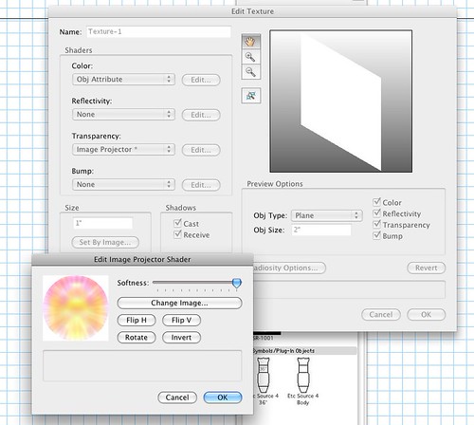
Task: Select Etc Source 4 Body symbol
Action: pos(302,381)
